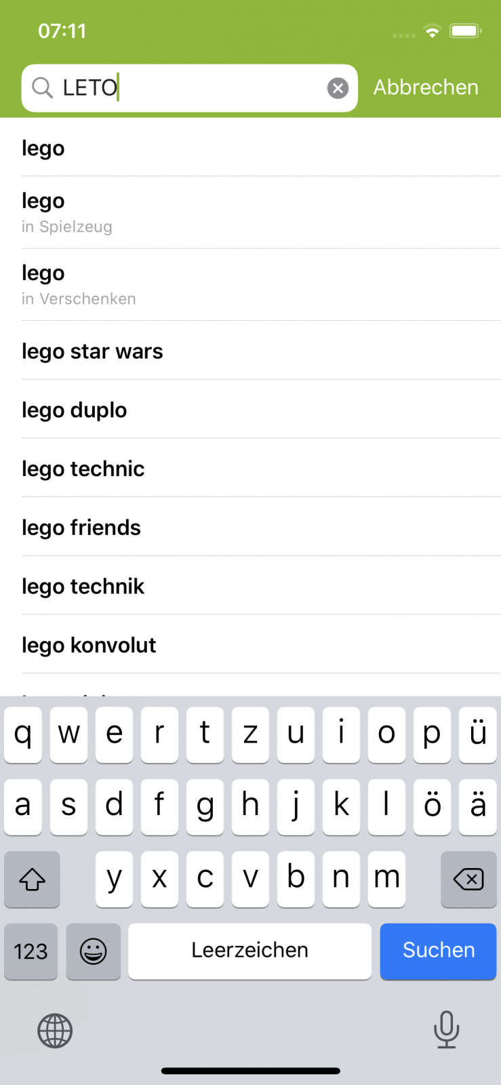Tap the magnifying glass search icon
Viewport: 501px width, 1085px height.
pyautogui.click(x=42, y=88)
